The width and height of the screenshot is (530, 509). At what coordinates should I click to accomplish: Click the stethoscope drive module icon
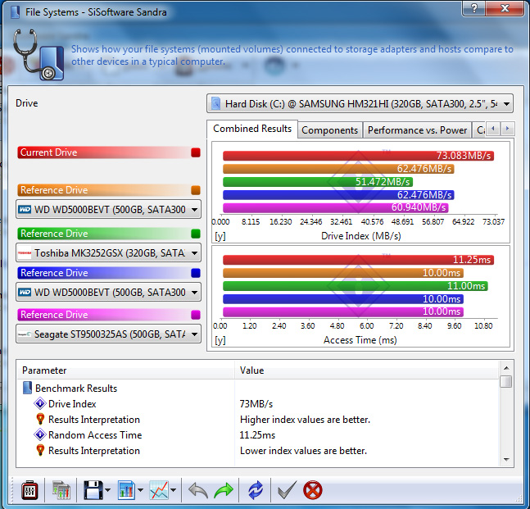tap(39, 55)
